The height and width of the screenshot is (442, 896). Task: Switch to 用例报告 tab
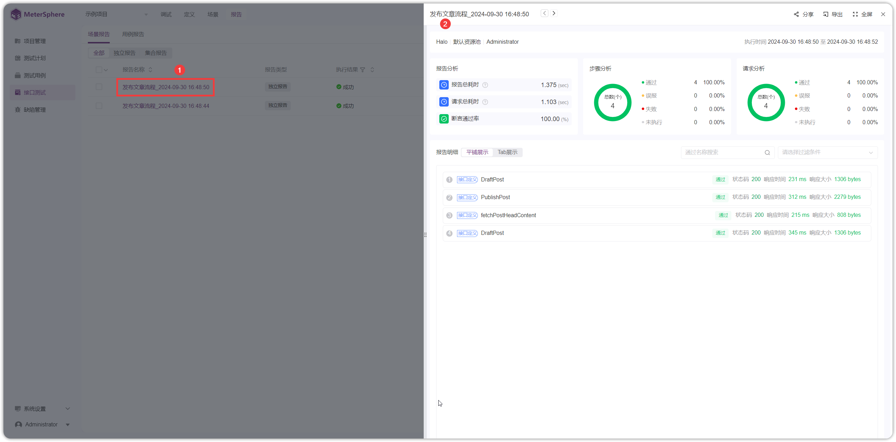(133, 34)
